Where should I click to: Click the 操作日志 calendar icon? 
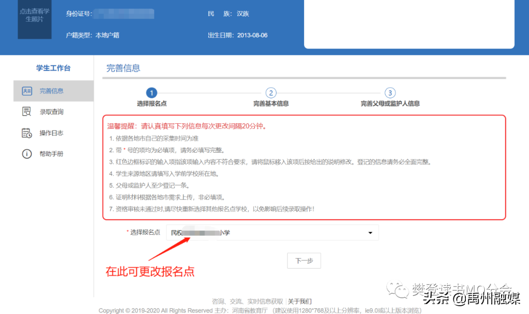(x=27, y=133)
